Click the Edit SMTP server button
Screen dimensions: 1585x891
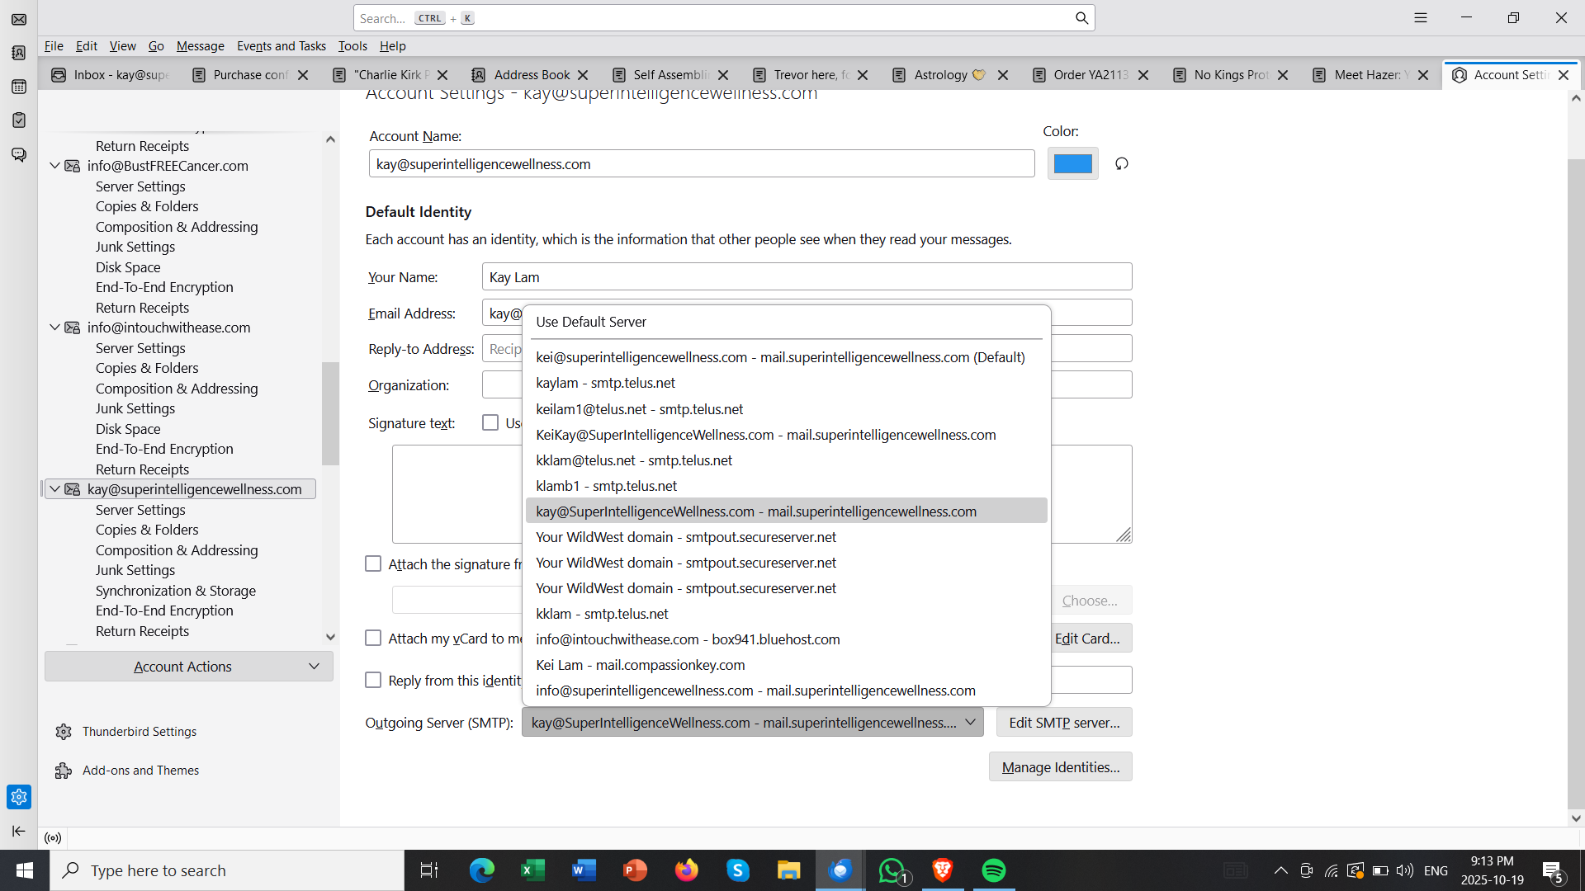1063,723
